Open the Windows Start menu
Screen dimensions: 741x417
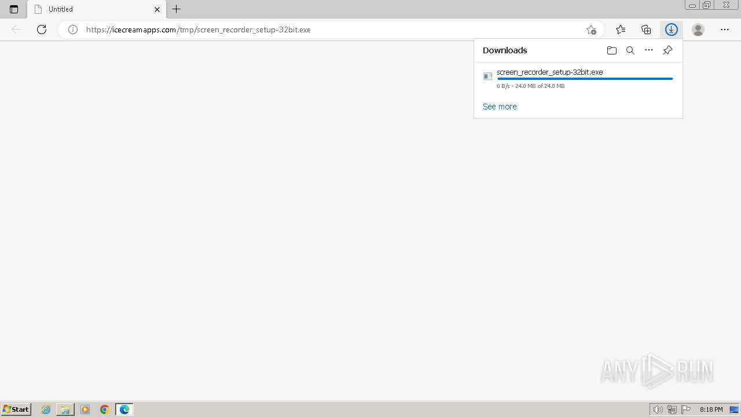point(16,409)
